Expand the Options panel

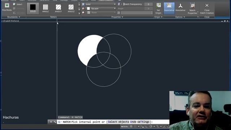(x=180, y=17)
